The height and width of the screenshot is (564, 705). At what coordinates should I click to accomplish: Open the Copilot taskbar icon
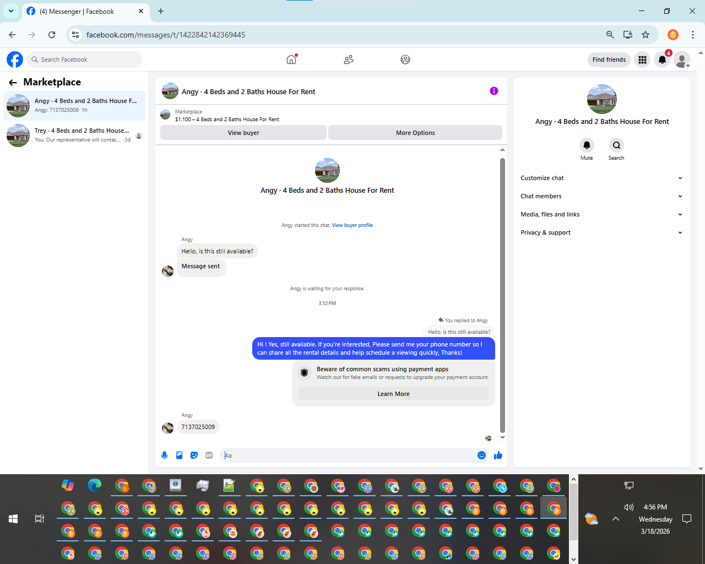[x=68, y=485]
